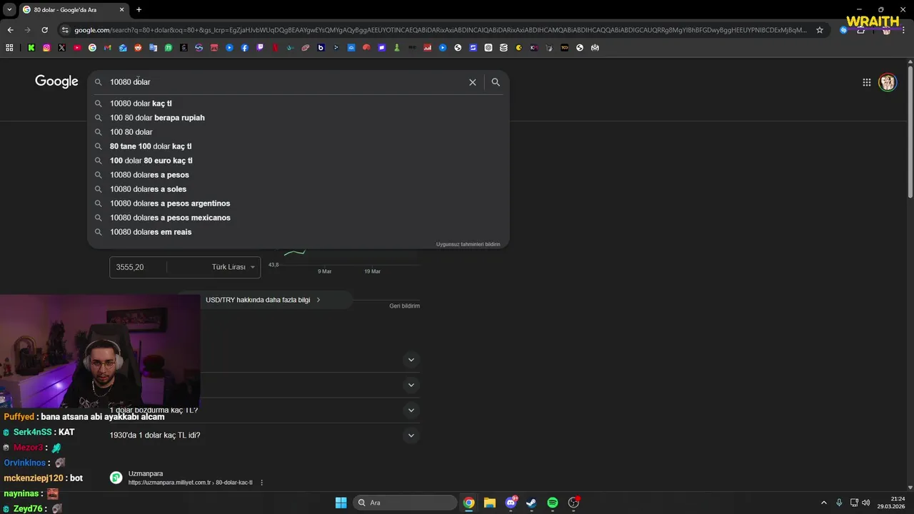The width and height of the screenshot is (914, 514).
Task: Open Chrome from the taskbar
Action: [x=468, y=503]
